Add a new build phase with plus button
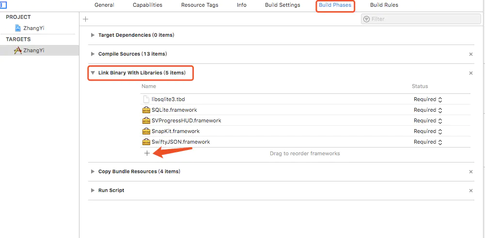Screen dimensions: 485x238 [x=86, y=19]
